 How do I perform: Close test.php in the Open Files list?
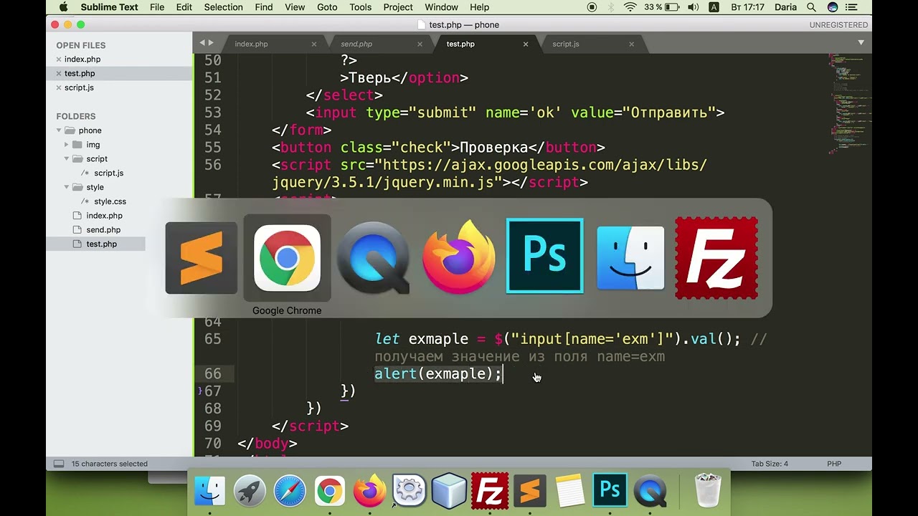(x=59, y=73)
